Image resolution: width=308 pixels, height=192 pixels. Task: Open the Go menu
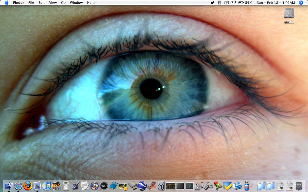pos(63,3)
